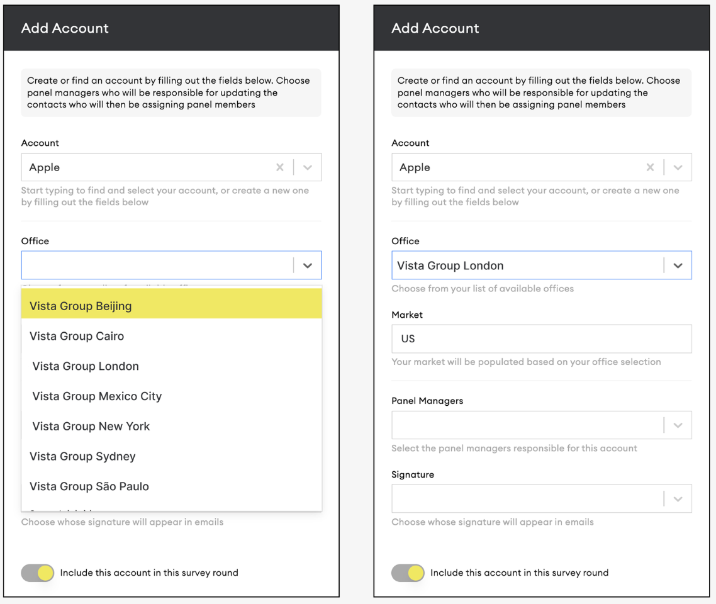716x604 pixels.
Task: Select Vista Group São Paulo option
Action: 172,487
